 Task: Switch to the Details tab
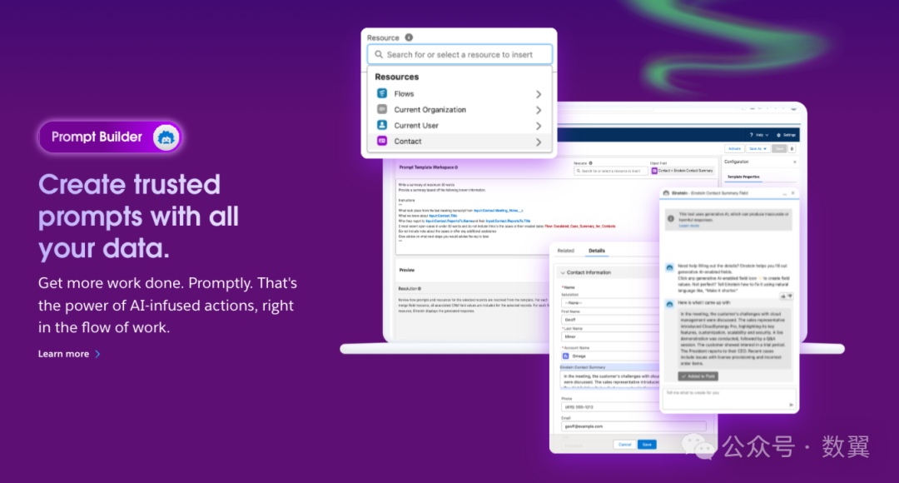click(x=597, y=251)
